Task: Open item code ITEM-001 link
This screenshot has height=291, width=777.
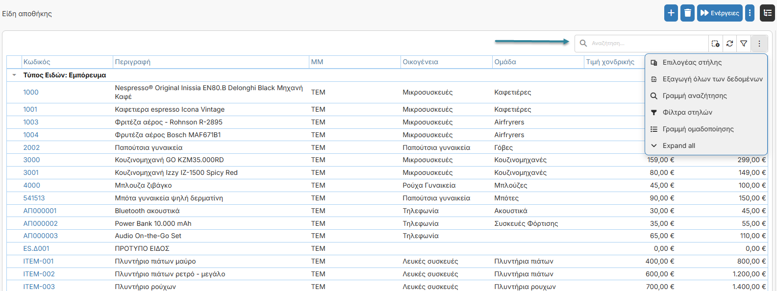Action: 39,261
